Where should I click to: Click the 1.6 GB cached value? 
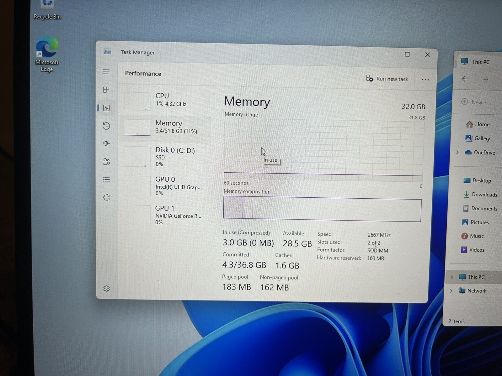(x=287, y=265)
